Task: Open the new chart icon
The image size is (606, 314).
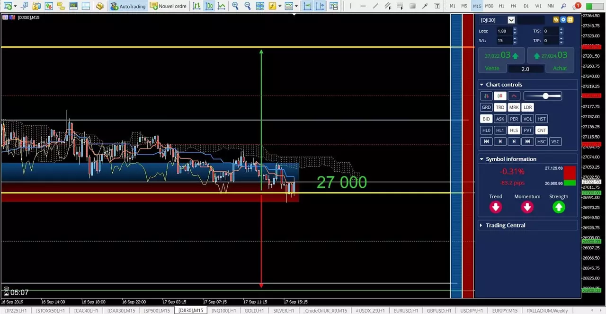Action: 8,6
